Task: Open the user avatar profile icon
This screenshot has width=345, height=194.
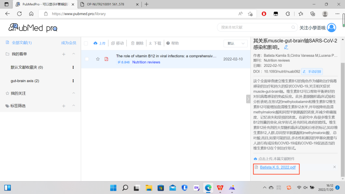Action: pyautogui.click(x=331, y=28)
